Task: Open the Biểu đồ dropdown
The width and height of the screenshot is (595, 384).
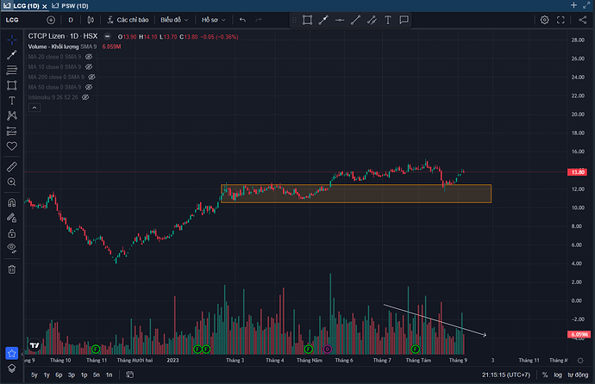Action: click(x=174, y=20)
